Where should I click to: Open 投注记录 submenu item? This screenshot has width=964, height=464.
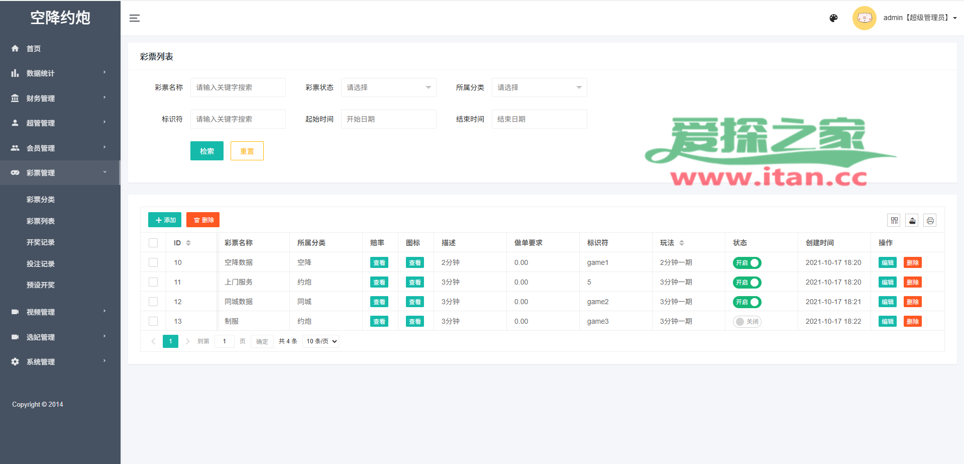41,264
